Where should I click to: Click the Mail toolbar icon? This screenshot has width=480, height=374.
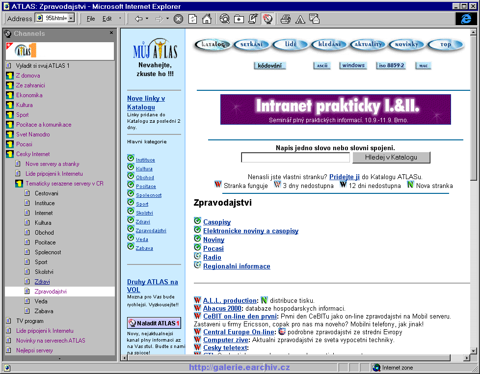point(315,19)
